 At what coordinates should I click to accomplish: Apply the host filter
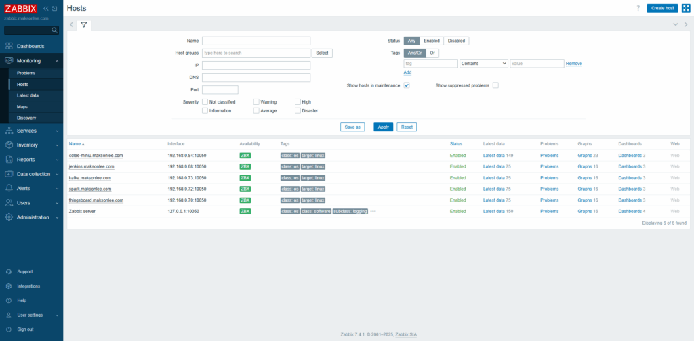[x=384, y=127]
